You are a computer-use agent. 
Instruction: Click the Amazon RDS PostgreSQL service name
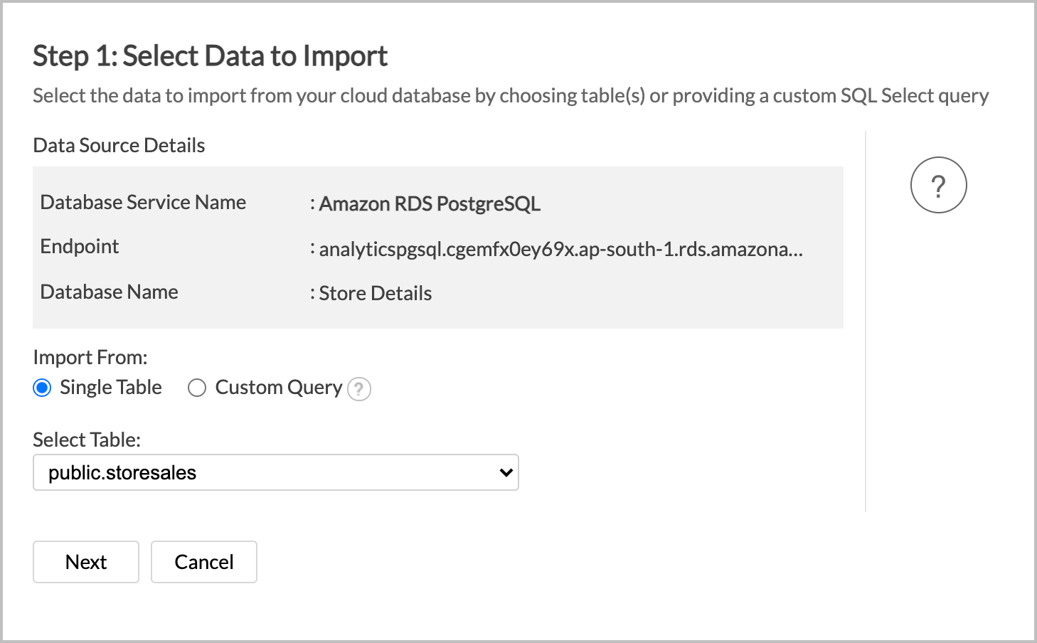tap(430, 203)
